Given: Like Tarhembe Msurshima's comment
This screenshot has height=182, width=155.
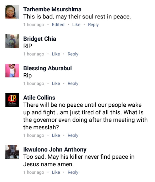Looking at the screenshot, I should click(76, 25).
